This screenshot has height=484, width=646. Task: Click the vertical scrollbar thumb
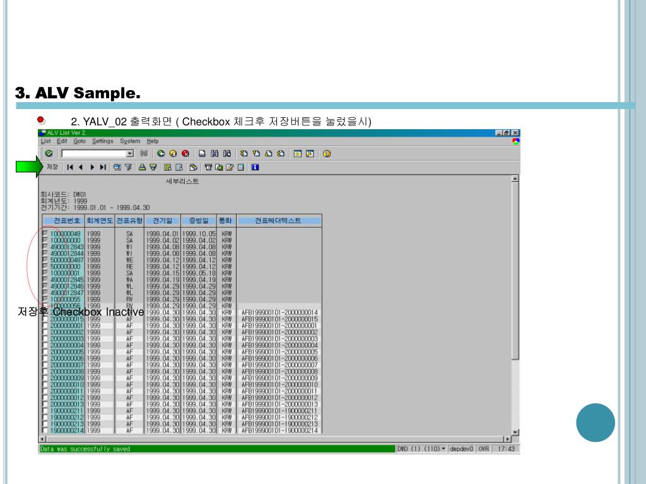tap(515, 271)
